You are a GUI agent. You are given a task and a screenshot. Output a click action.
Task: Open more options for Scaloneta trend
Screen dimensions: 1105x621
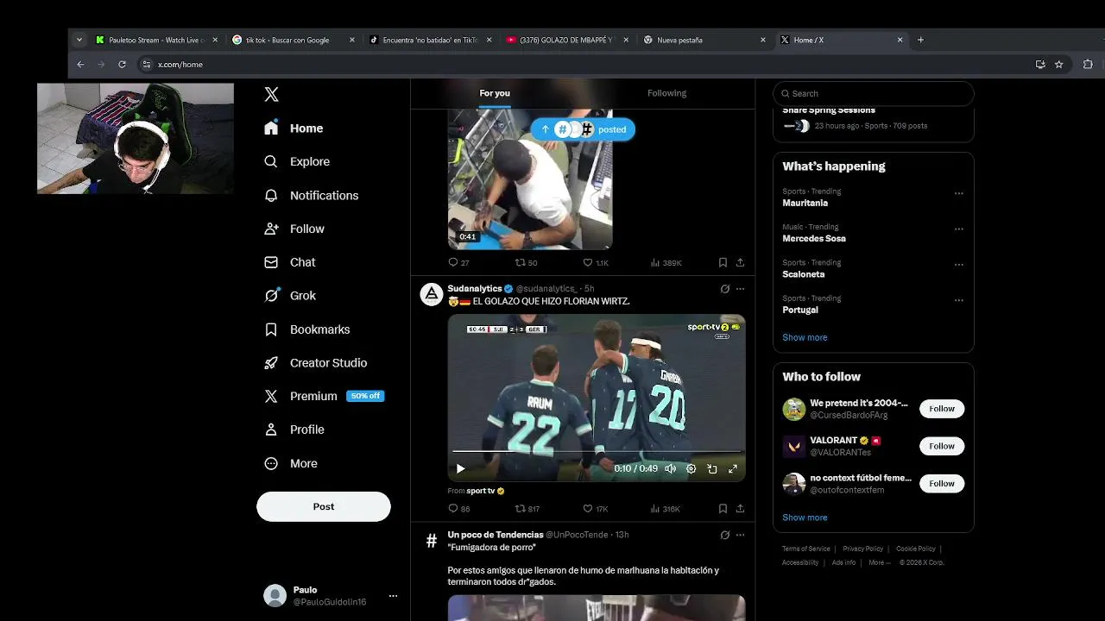[x=958, y=265]
